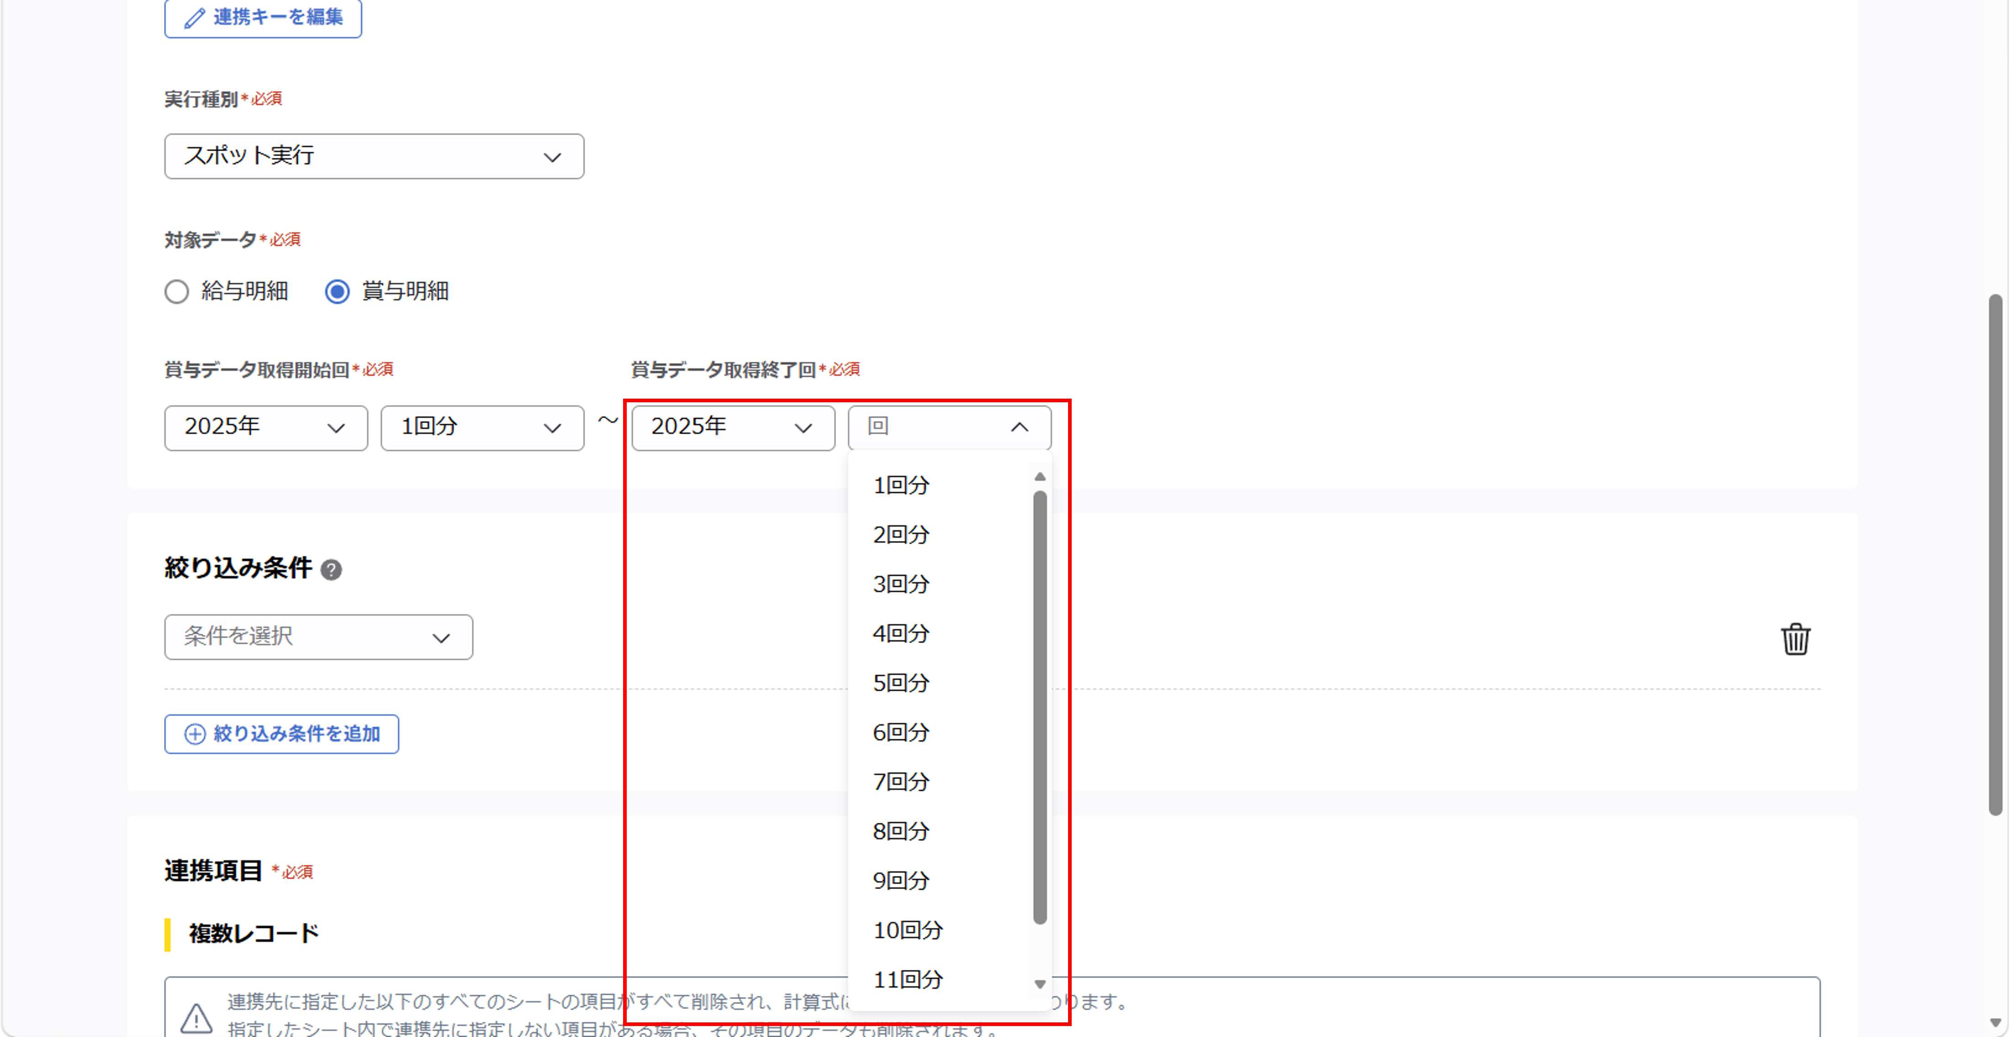Click the 連携キーを編集 button
The height and width of the screenshot is (1037, 2010).
263,17
